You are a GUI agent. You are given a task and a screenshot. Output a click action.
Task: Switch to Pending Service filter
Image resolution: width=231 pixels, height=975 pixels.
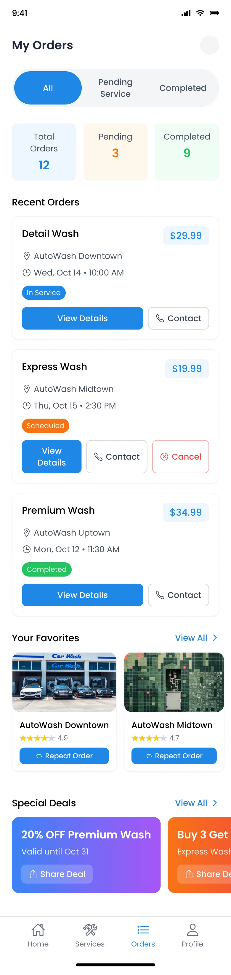coord(115,88)
